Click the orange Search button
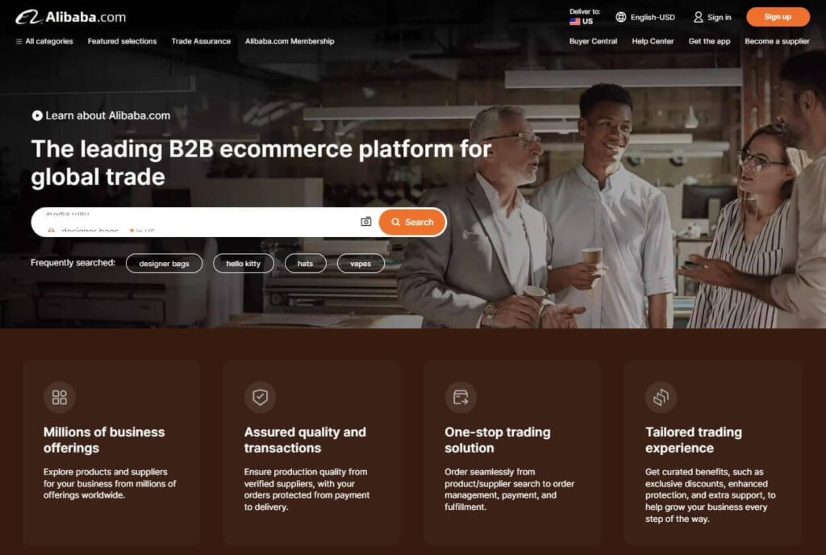The width and height of the screenshot is (826, 555). click(412, 222)
